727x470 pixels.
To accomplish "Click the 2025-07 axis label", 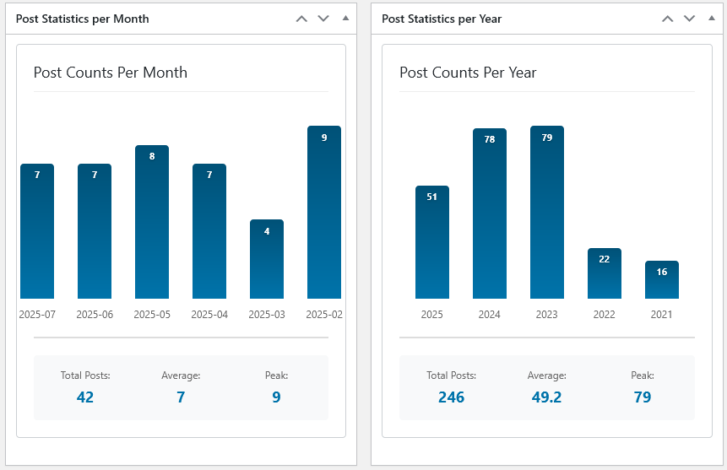I will (x=37, y=314).
